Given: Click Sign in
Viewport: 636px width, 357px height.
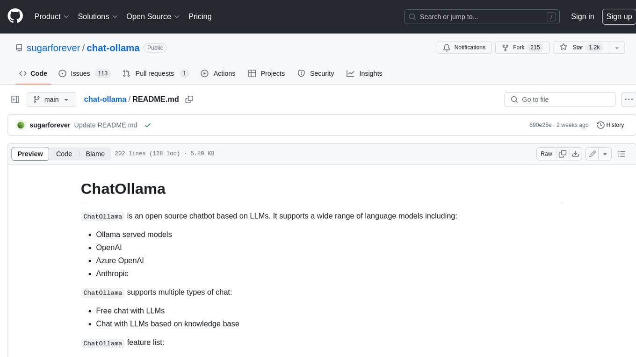Looking at the screenshot, I should (x=583, y=16).
